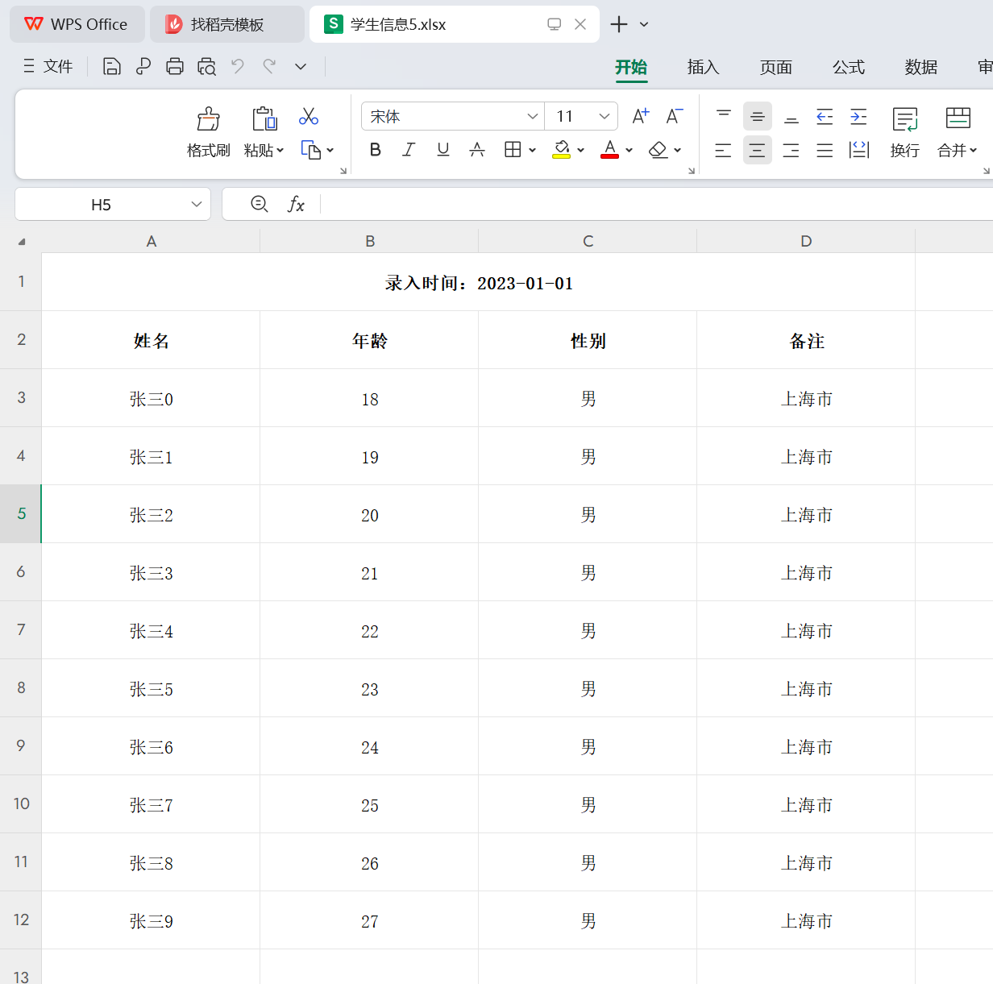
Task: Click the 合并 merge cells button
Action: [957, 133]
